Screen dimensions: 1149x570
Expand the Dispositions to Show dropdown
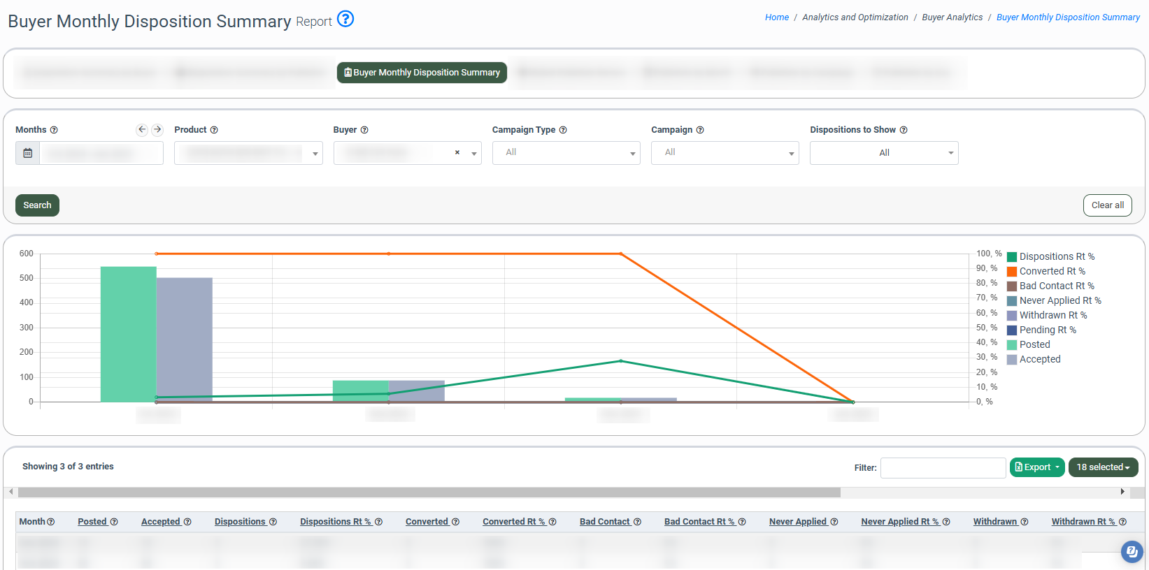pyautogui.click(x=884, y=153)
